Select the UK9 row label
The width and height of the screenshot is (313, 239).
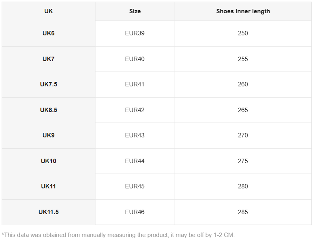(x=48, y=135)
